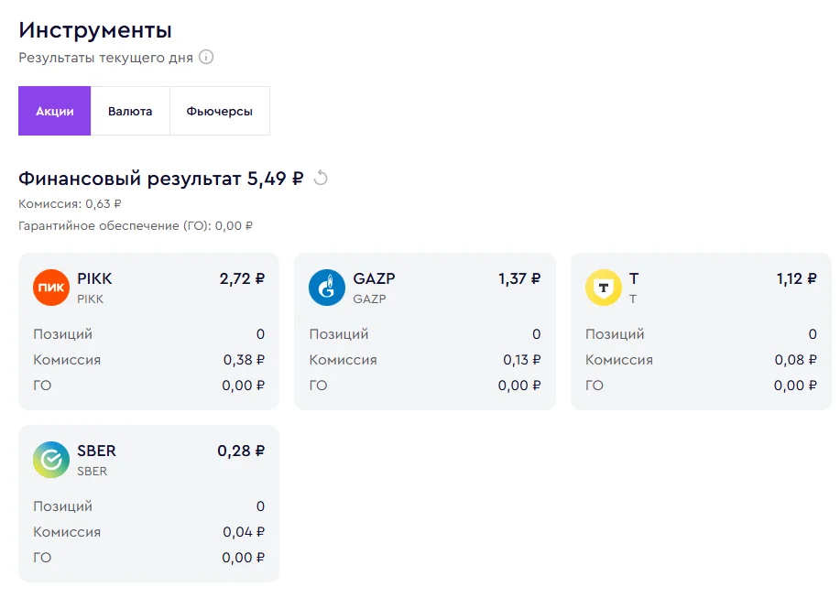
Task: Click the Инструменты page heading
Action: tap(95, 30)
